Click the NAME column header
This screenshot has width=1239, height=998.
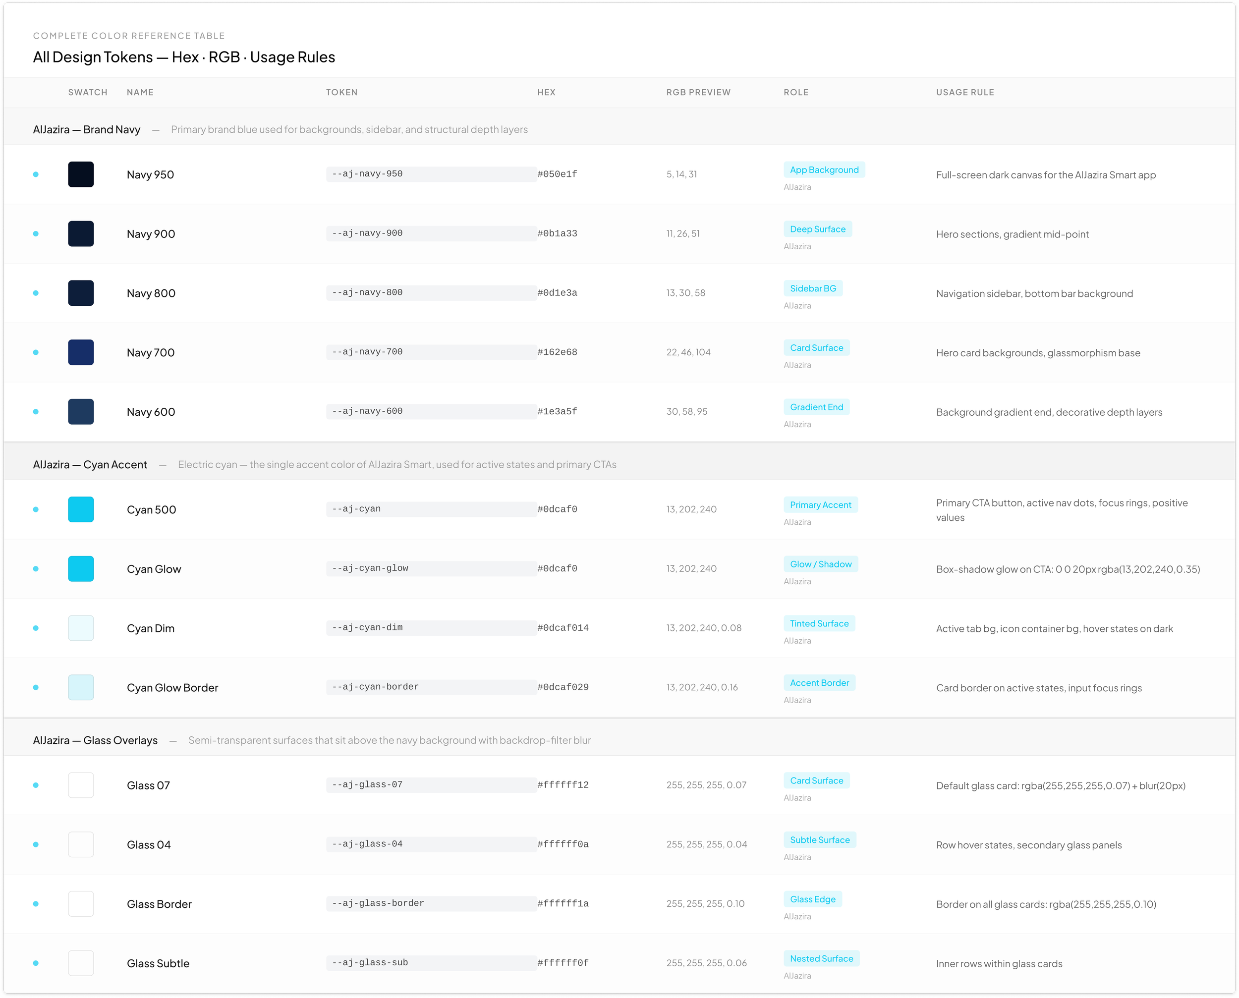(140, 92)
